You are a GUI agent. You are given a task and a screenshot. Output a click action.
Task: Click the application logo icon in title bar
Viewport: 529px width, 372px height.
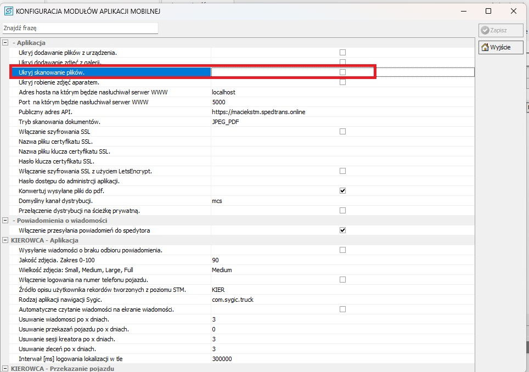point(8,11)
